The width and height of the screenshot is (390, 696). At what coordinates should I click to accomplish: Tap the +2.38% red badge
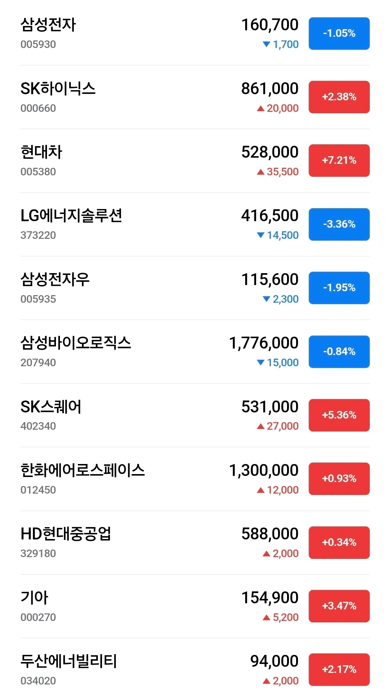pyautogui.click(x=339, y=97)
